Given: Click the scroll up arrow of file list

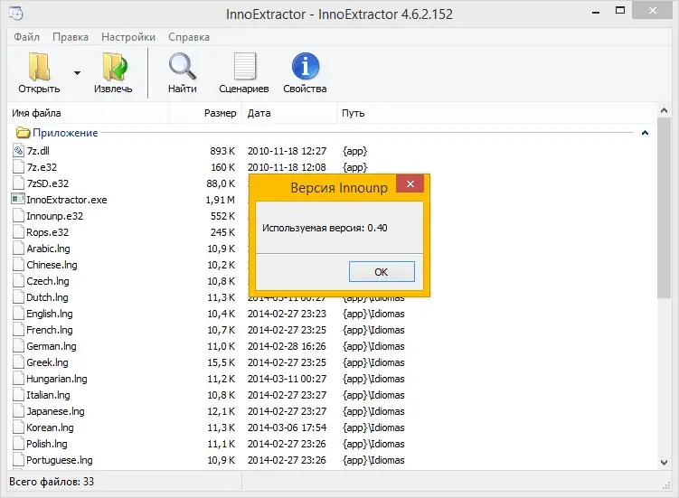Looking at the screenshot, I should (x=664, y=110).
